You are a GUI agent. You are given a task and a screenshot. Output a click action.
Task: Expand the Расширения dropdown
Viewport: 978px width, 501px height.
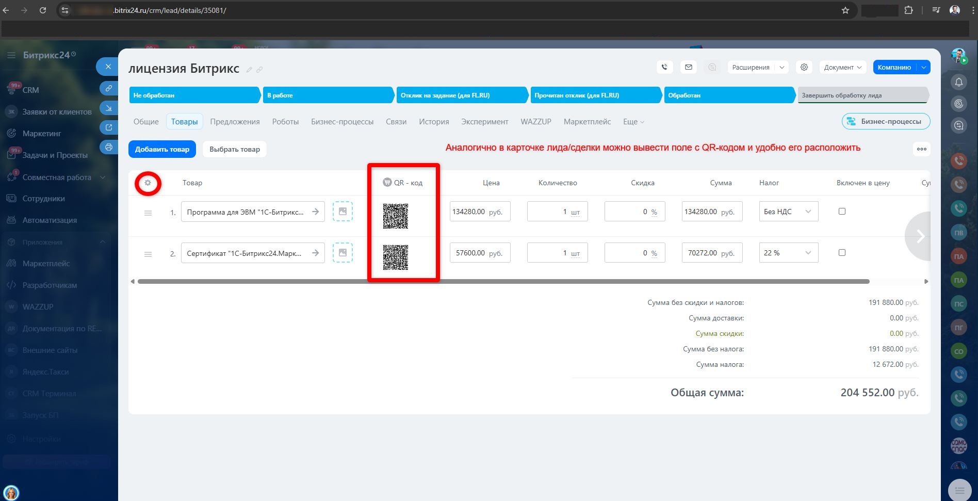click(757, 67)
